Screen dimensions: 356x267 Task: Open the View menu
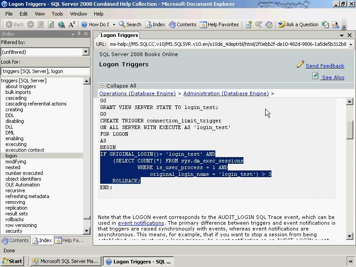coord(40,14)
